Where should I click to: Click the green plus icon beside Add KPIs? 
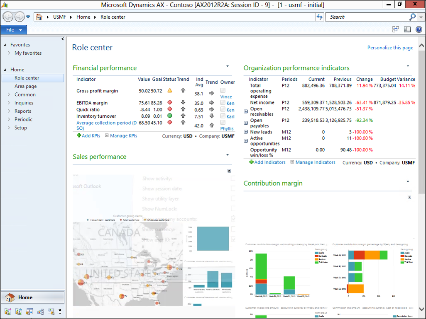79,135
